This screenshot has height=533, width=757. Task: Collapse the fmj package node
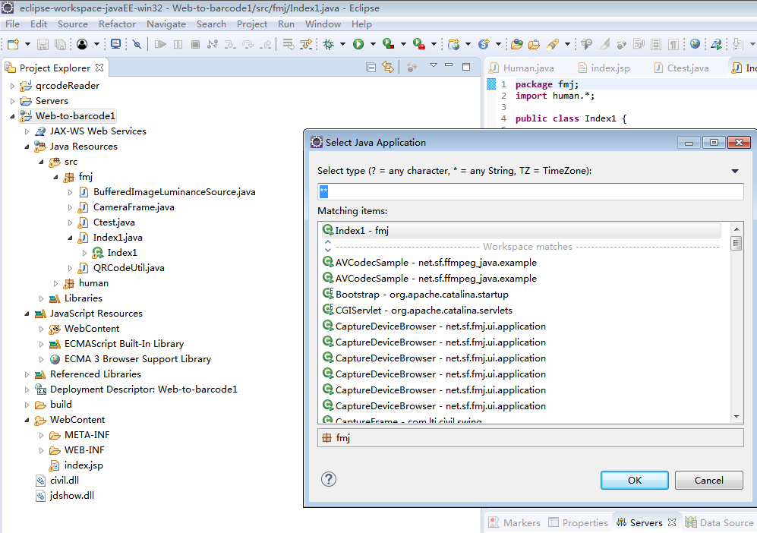(x=56, y=177)
